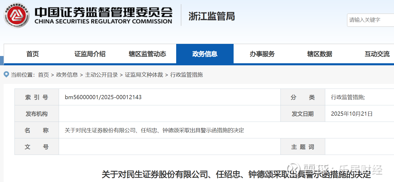The height and width of the screenshot is (182, 394).
Task: Follow the 主动公开目录 breadcrumb link
Action: tap(101, 75)
